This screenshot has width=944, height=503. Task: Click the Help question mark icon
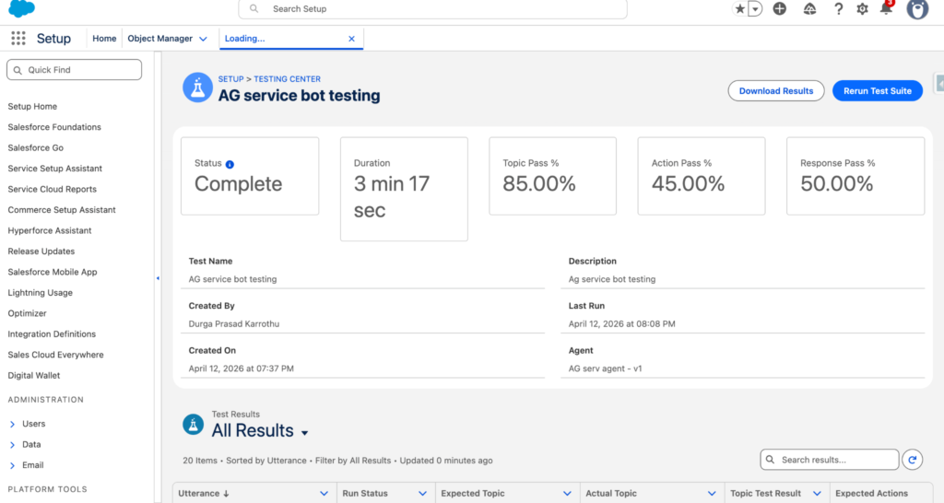pyautogui.click(x=838, y=9)
